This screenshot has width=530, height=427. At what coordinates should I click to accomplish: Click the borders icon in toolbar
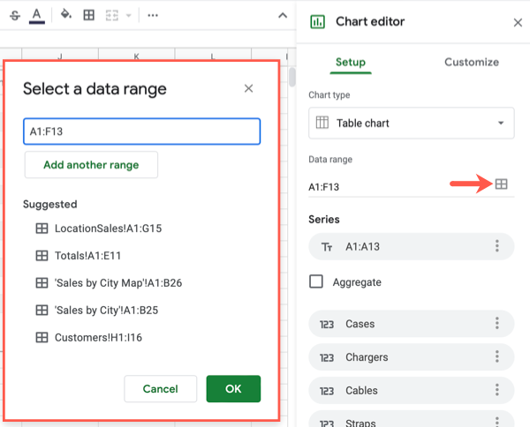pyautogui.click(x=88, y=15)
